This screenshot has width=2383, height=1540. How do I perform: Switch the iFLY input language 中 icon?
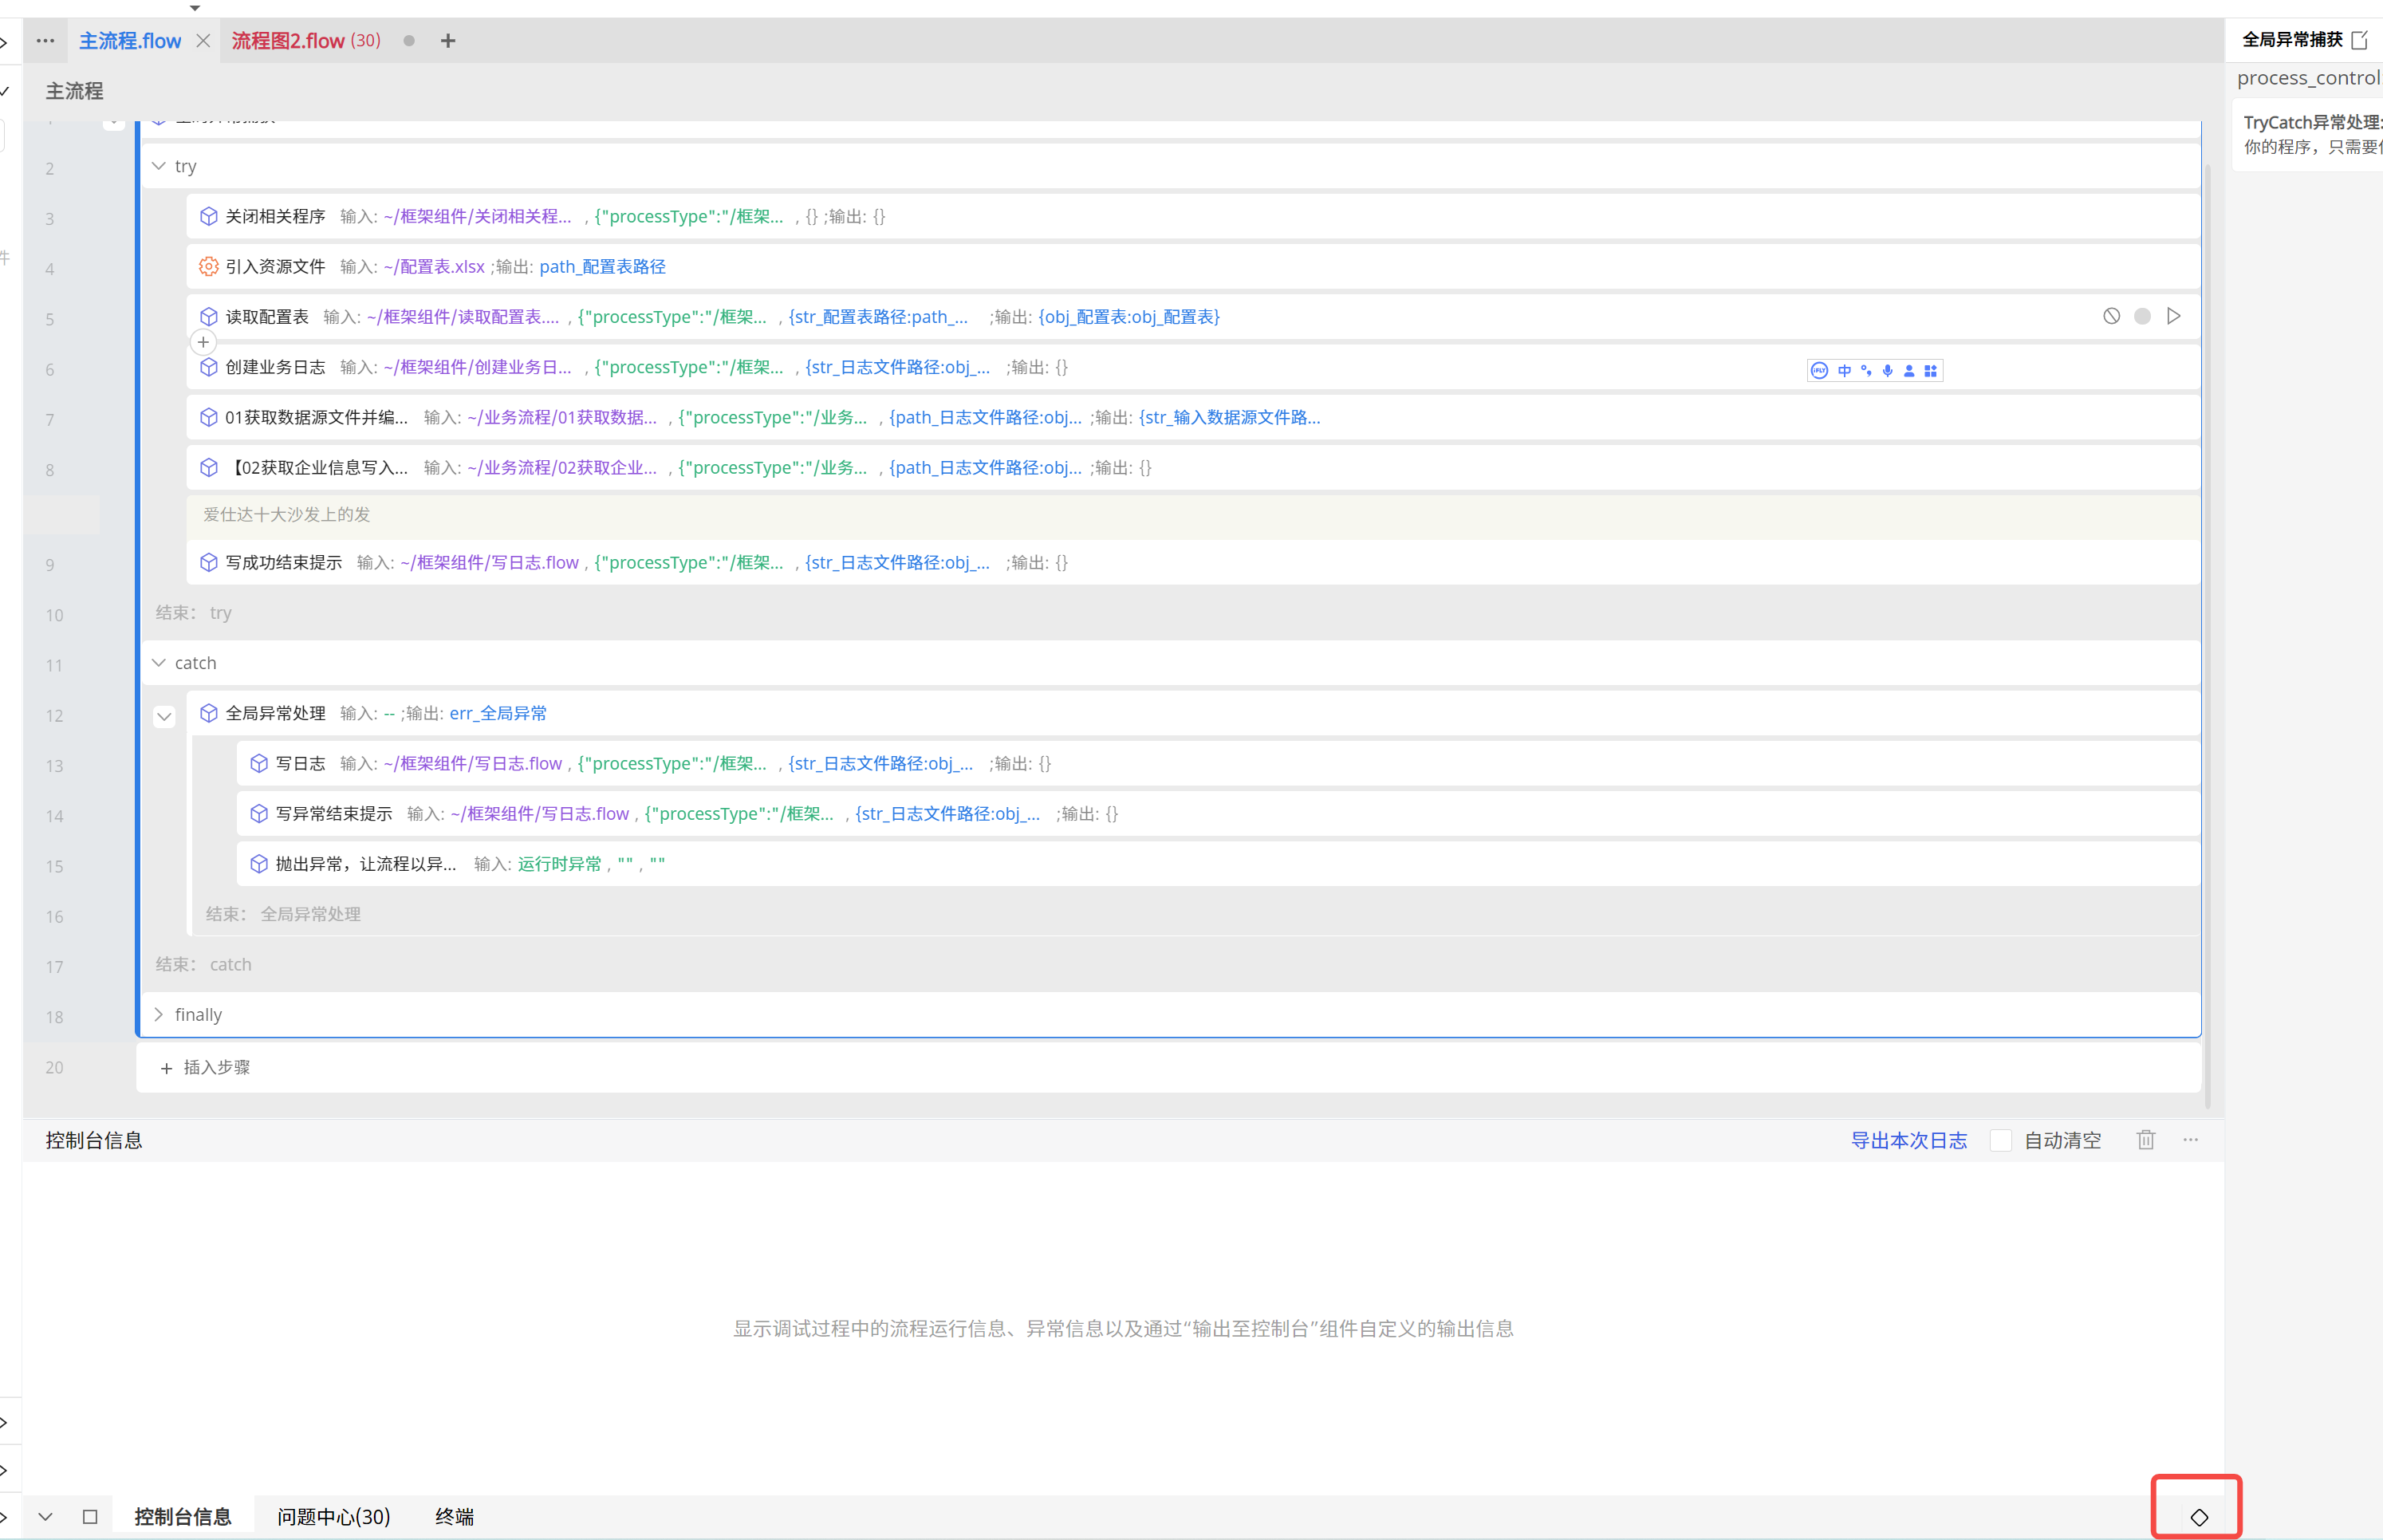pos(1844,371)
